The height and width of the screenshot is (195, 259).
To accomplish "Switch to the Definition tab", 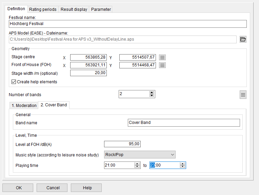I will [x=16, y=9].
